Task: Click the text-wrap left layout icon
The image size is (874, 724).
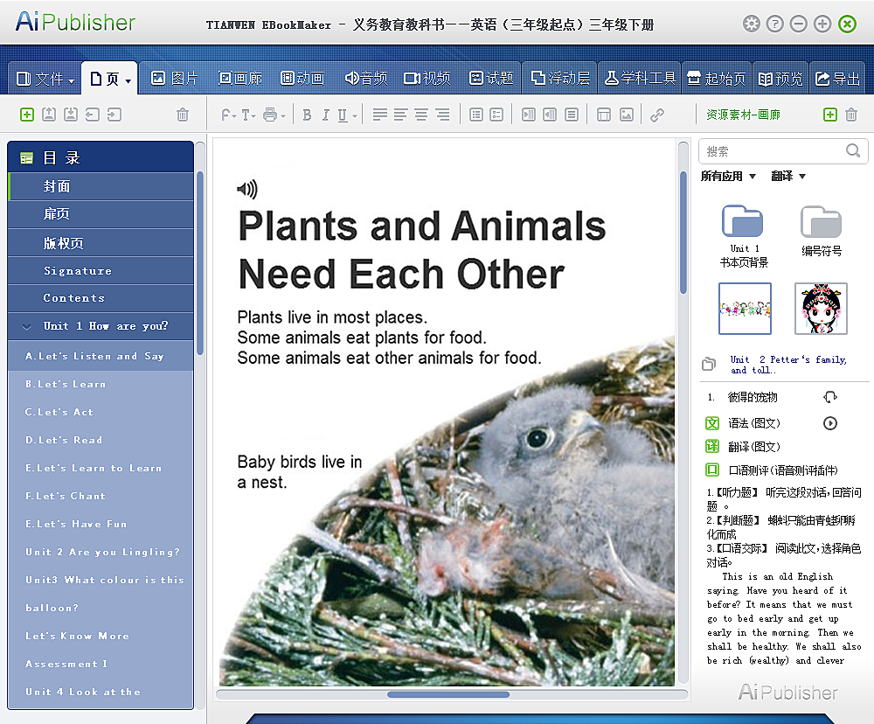Action: (x=550, y=115)
